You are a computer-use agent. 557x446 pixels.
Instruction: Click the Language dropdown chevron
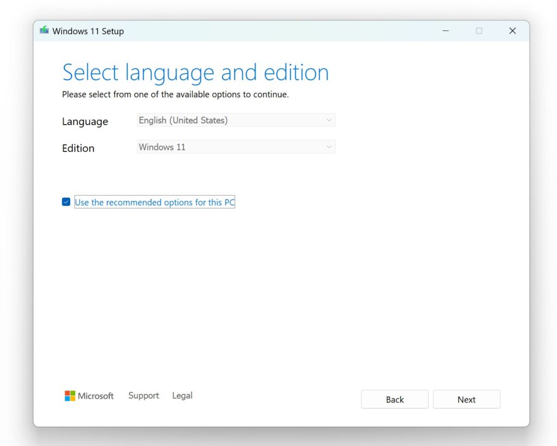click(x=329, y=120)
